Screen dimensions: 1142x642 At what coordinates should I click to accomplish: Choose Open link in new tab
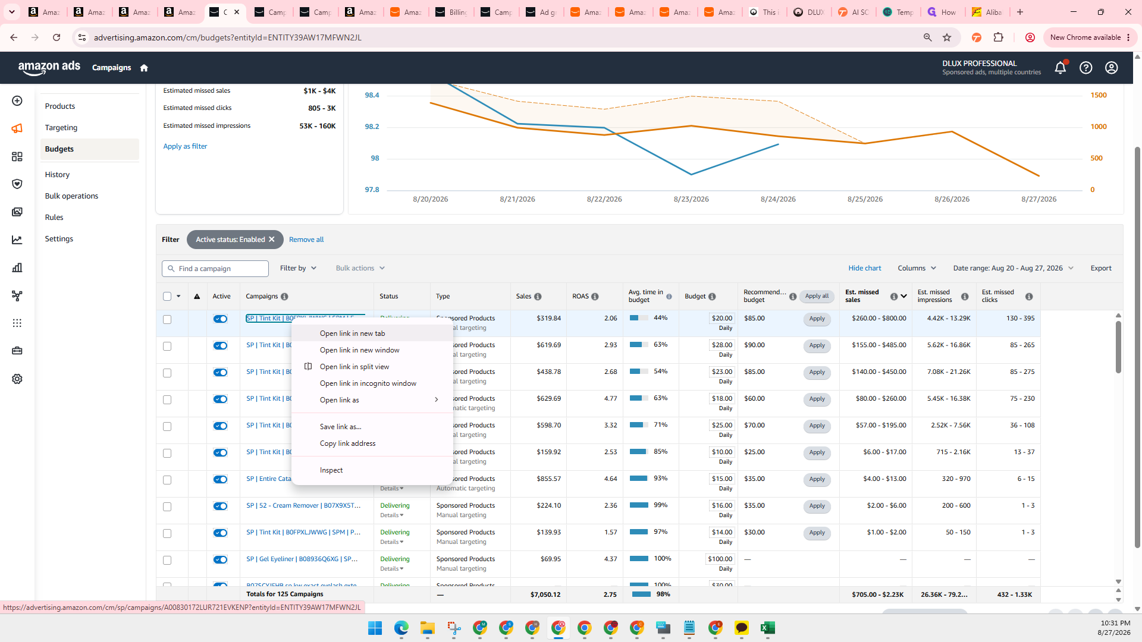[372, 333]
